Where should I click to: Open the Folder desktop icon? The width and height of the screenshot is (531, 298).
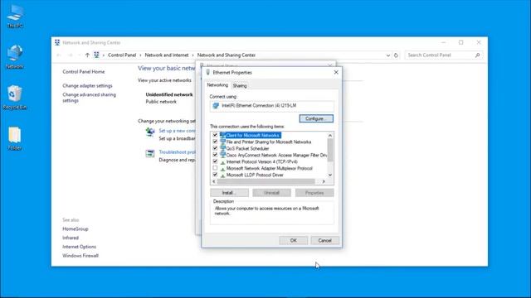click(x=15, y=138)
